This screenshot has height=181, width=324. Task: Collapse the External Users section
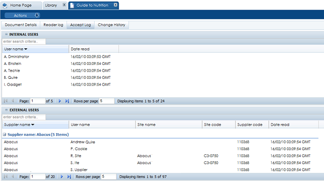6,110
